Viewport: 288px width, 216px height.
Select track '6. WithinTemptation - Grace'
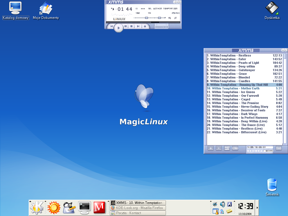coord(244,74)
